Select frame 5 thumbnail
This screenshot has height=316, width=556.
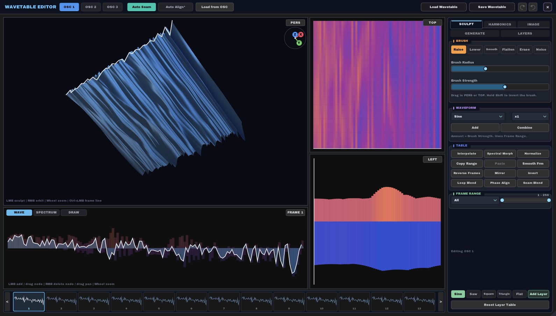click(159, 302)
